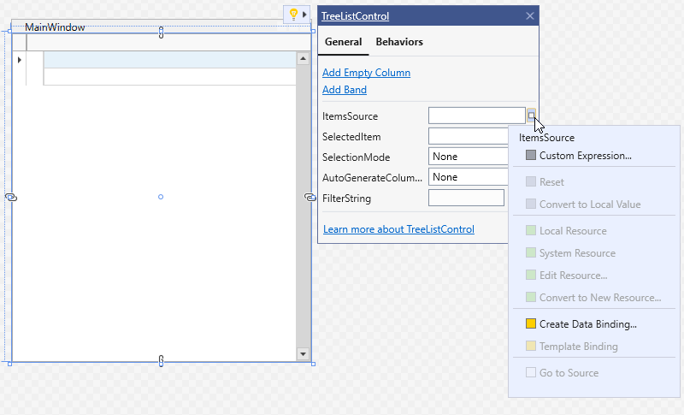Click the scroll up arrow in designer grid
The height and width of the screenshot is (415, 684).
(x=303, y=58)
